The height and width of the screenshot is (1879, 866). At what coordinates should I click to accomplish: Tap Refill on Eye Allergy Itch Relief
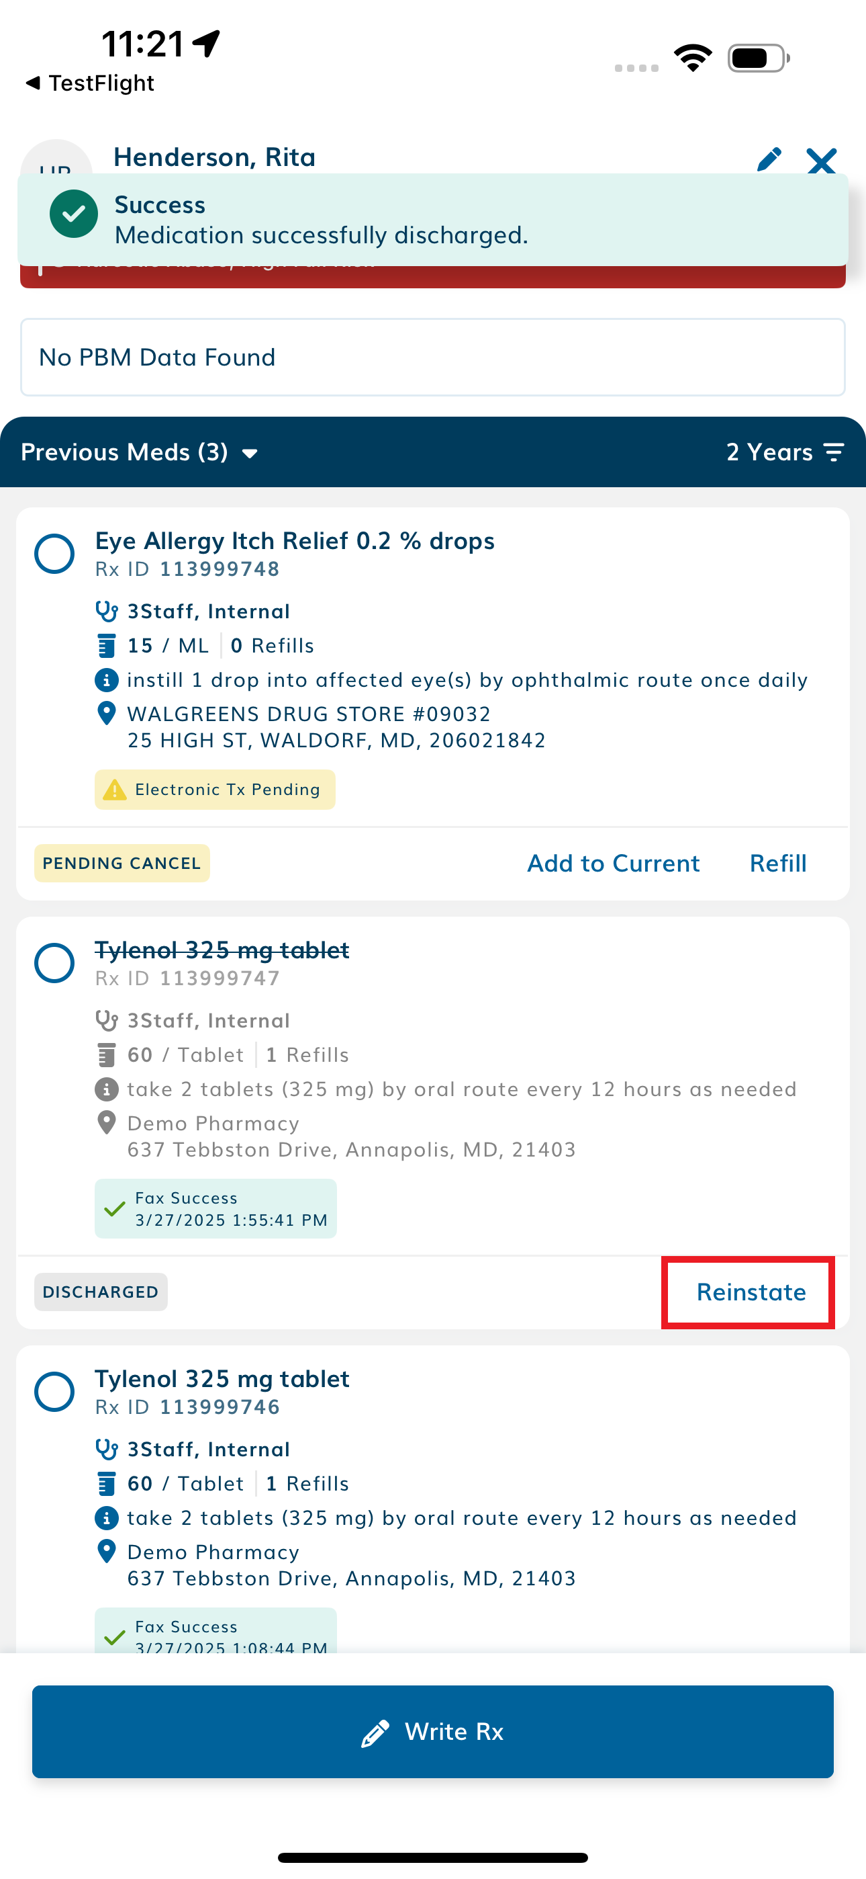pyautogui.click(x=778, y=863)
